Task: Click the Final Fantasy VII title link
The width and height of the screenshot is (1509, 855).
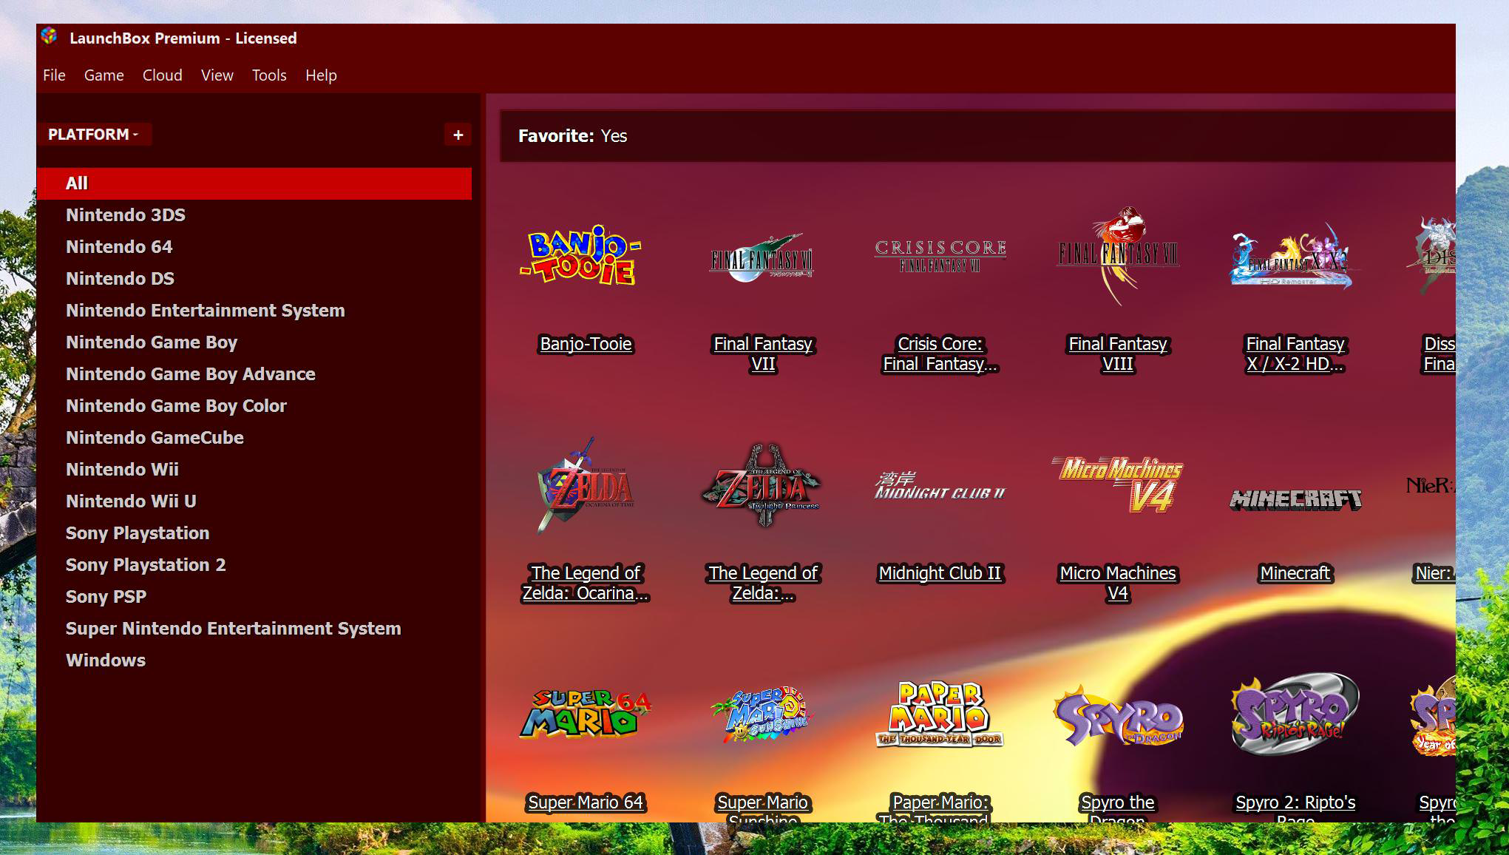Action: click(x=762, y=354)
